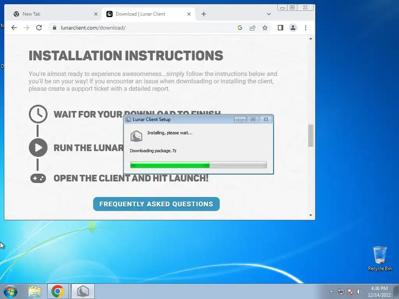Reload the Lunar Client download page
Screen dimensions: 399x299
(39, 28)
